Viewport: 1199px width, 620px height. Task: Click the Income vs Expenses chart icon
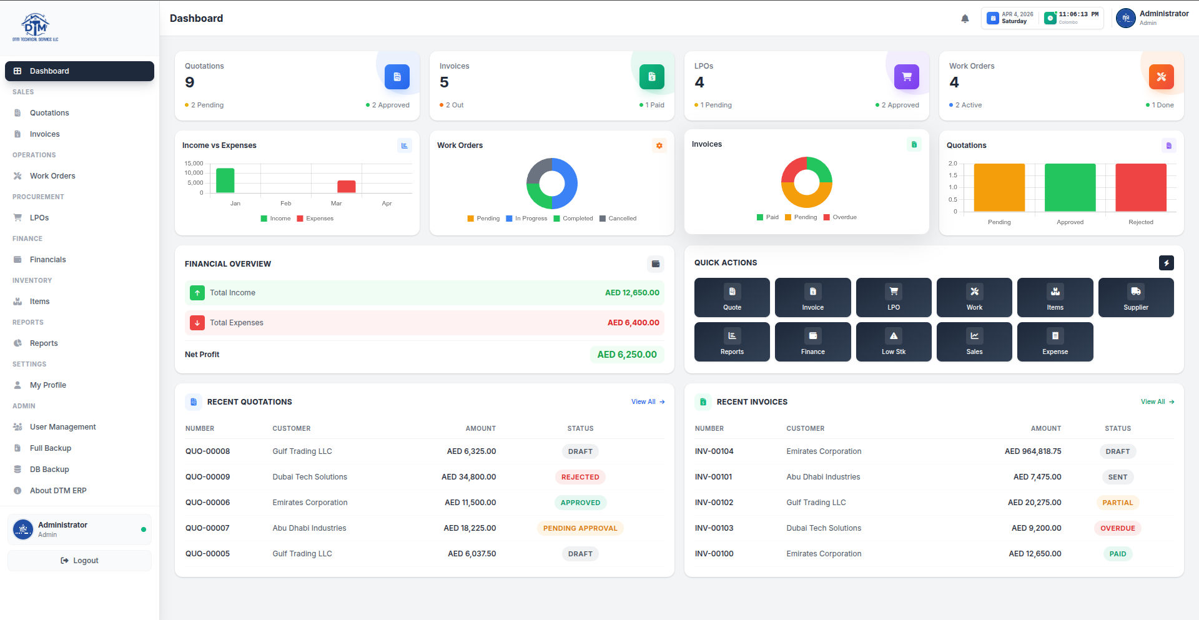click(x=405, y=145)
